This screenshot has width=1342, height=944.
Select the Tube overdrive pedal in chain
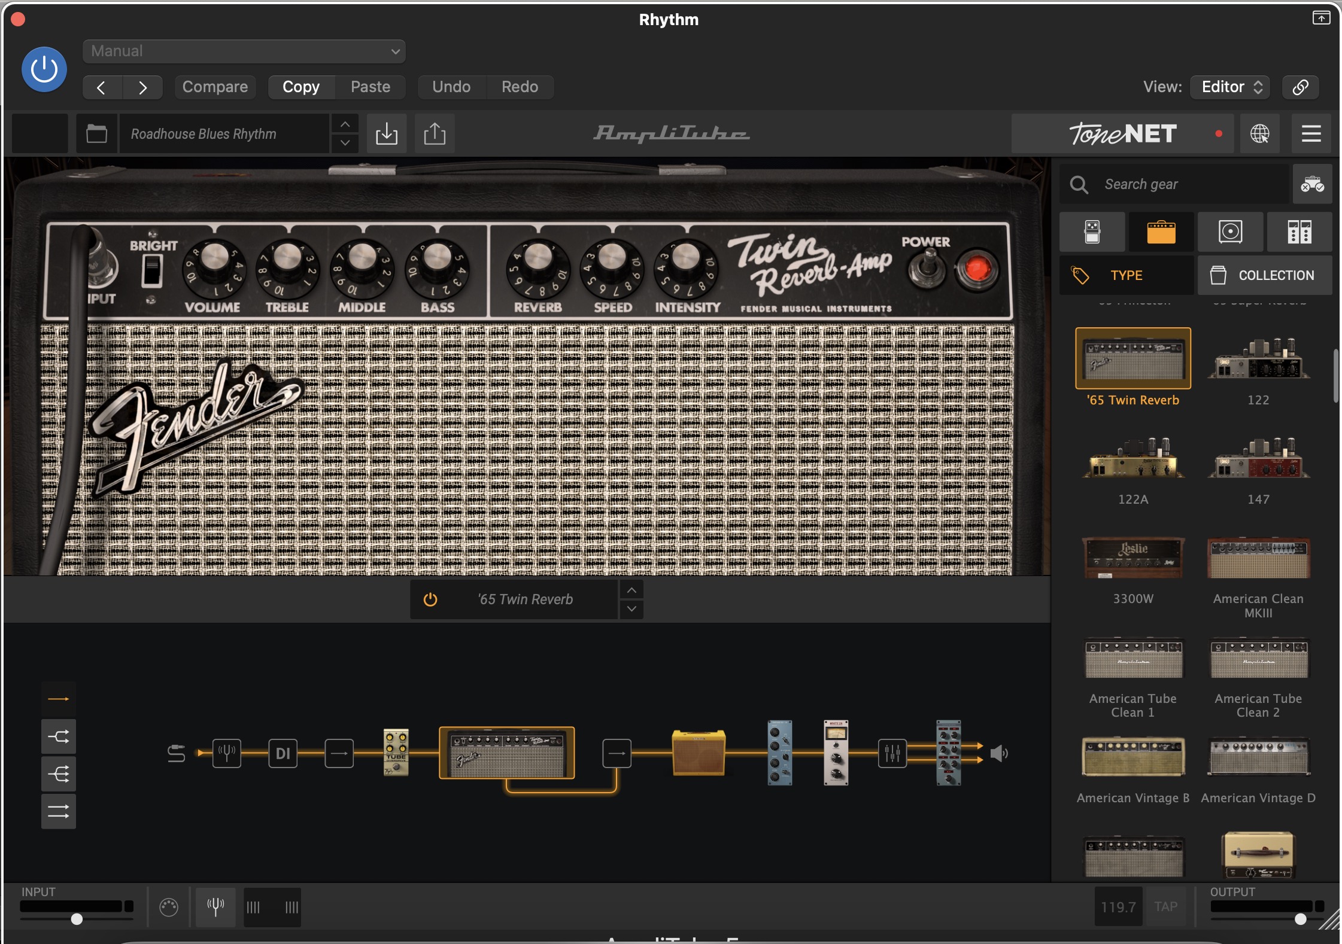pos(396,753)
